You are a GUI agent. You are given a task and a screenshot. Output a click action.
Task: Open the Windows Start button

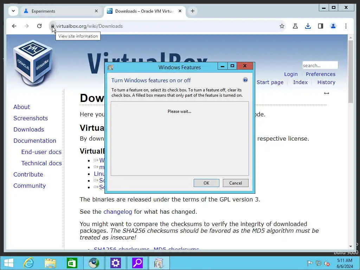9,263
